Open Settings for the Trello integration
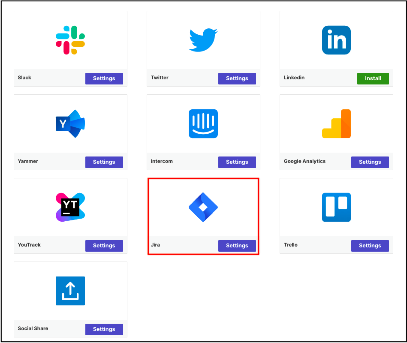The width and height of the screenshot is (407, 343). pos(370,246)
